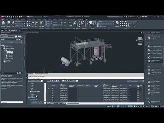This screenshot has width=164, height=123.
Task: Collapse the Plant 3D Drawings tree node
Action: [3, 49]
